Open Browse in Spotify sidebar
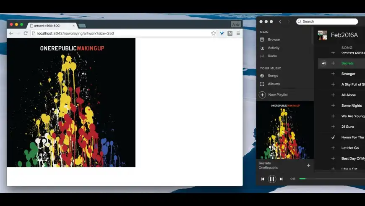 pos(274,40)
